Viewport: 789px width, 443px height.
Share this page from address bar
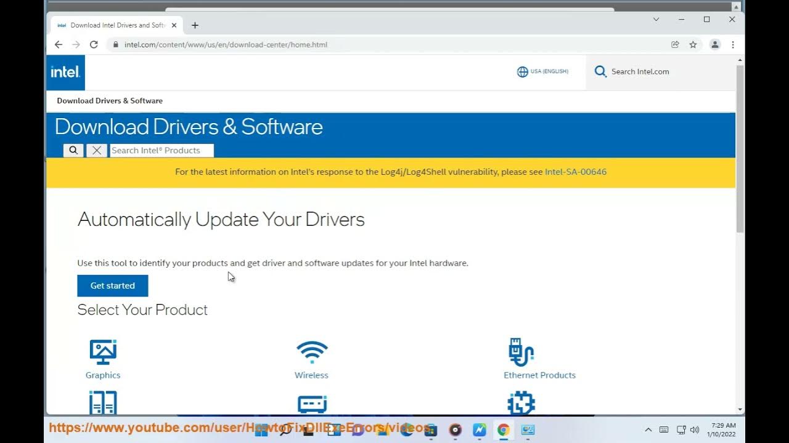point(675,44)
